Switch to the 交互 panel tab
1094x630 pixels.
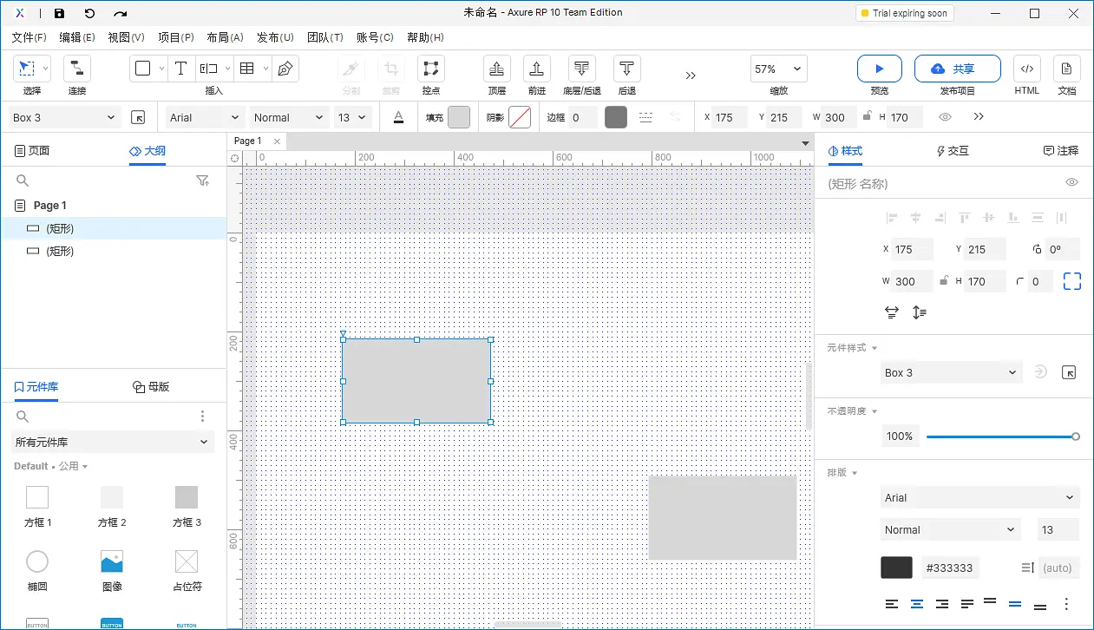coord(952,150)
